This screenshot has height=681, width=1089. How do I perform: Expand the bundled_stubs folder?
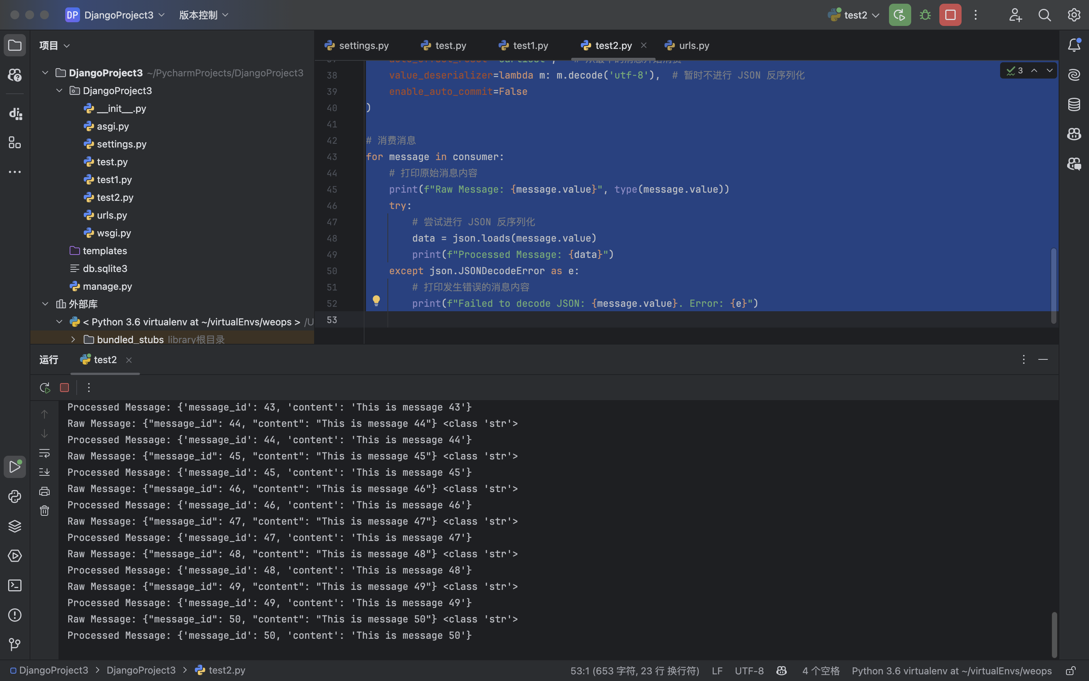(73, 340)
